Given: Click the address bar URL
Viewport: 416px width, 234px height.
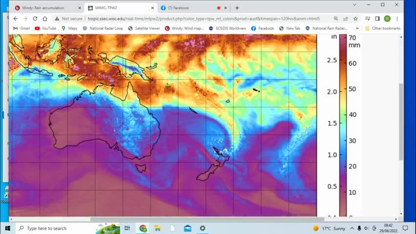Looking at the screenshot, I should click(204, 19).
